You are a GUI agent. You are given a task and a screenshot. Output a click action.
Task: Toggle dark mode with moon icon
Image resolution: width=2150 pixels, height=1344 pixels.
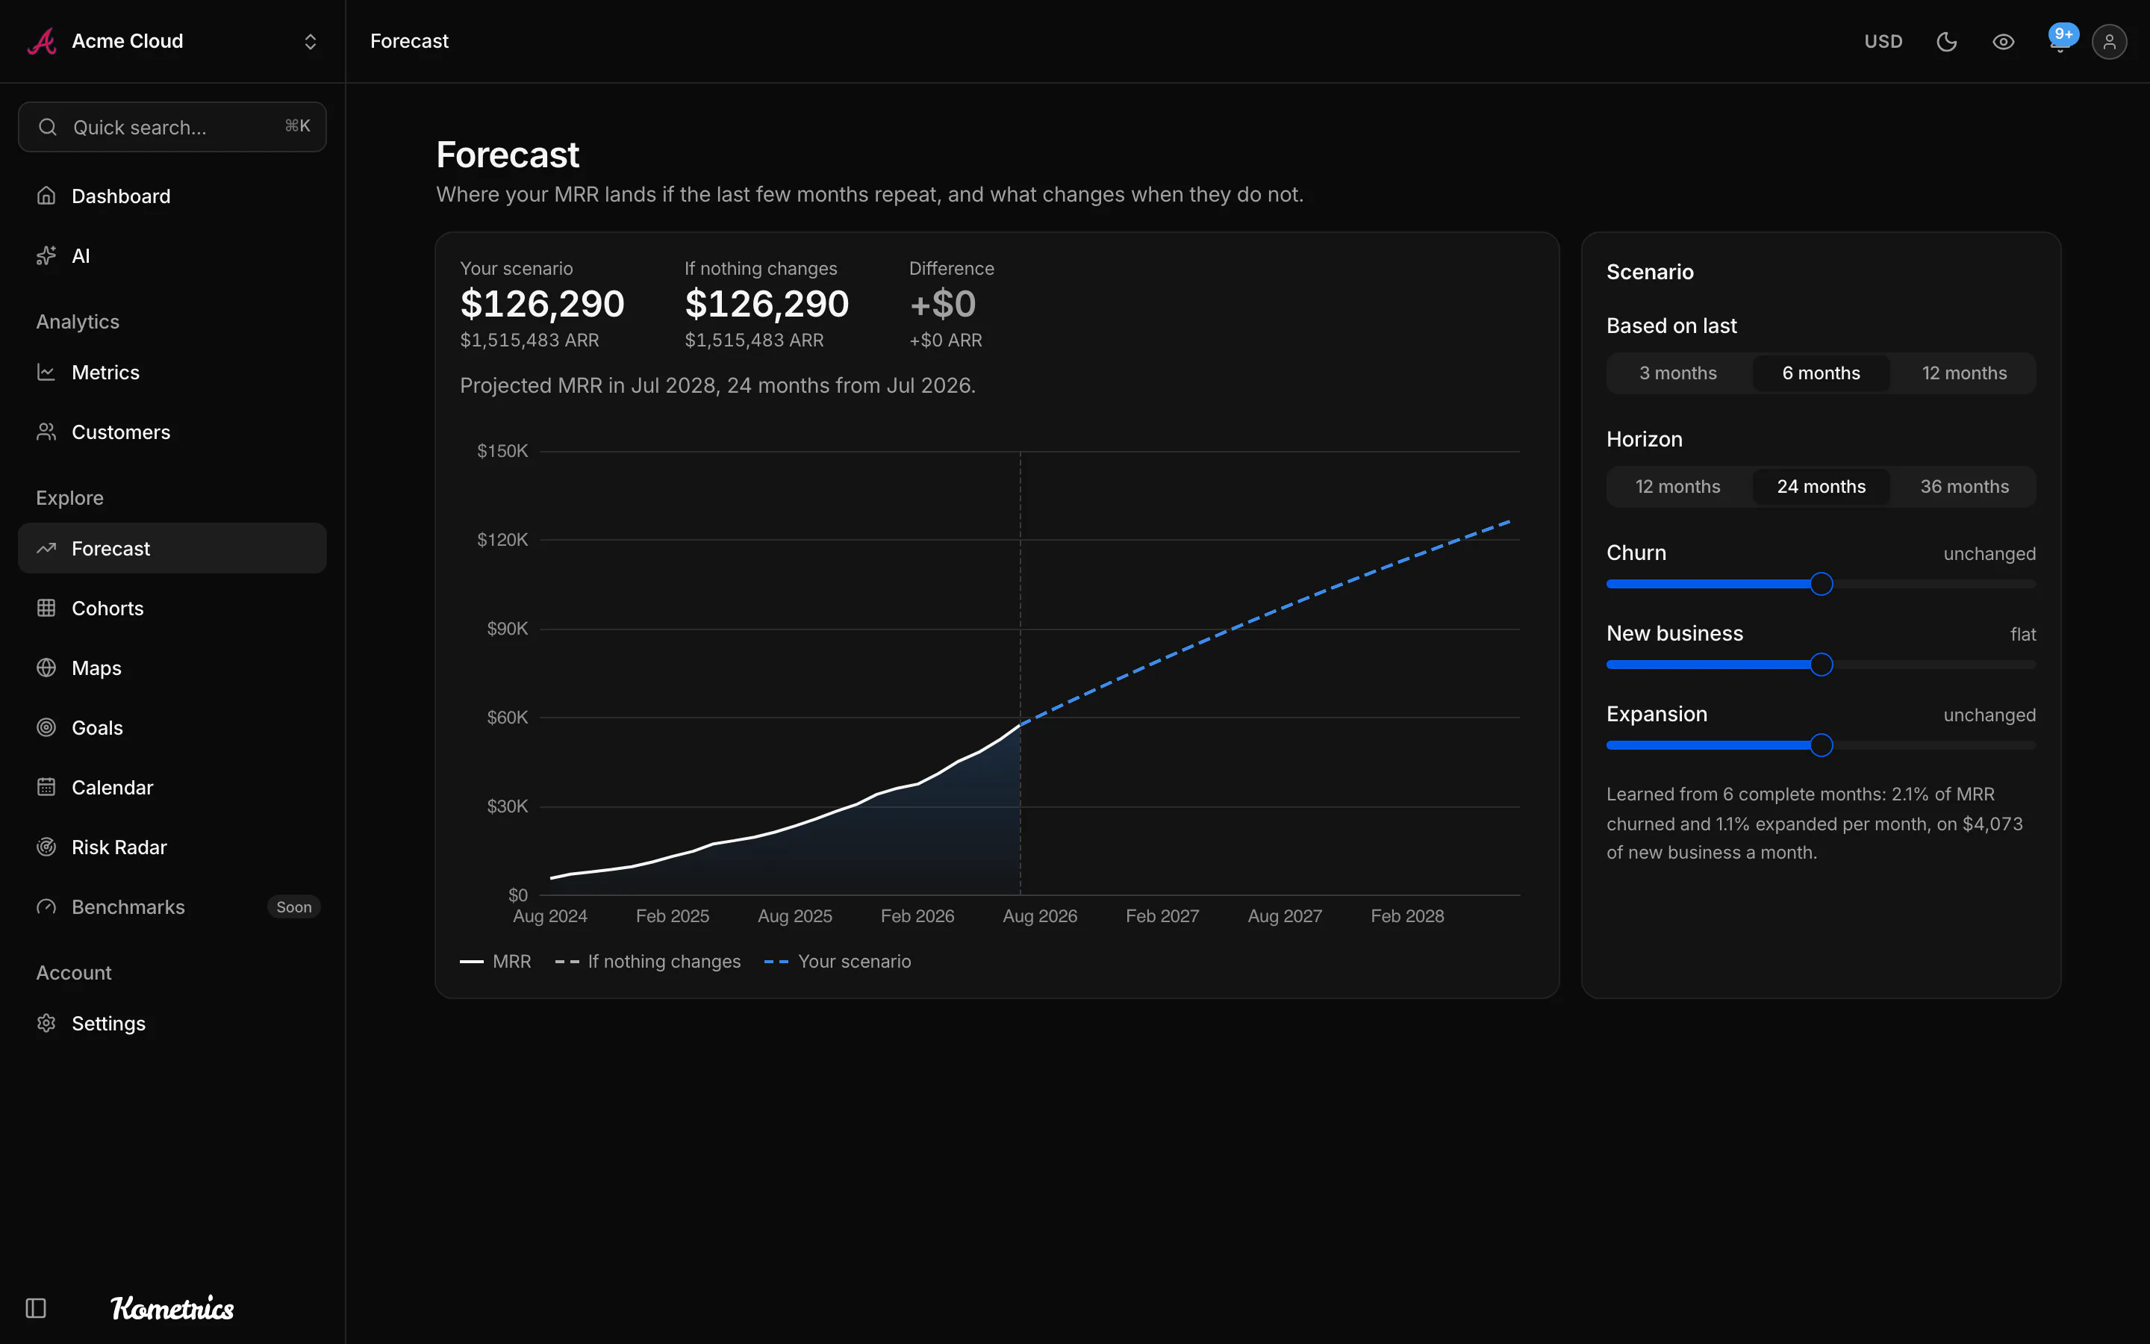tap(1946, 42)
